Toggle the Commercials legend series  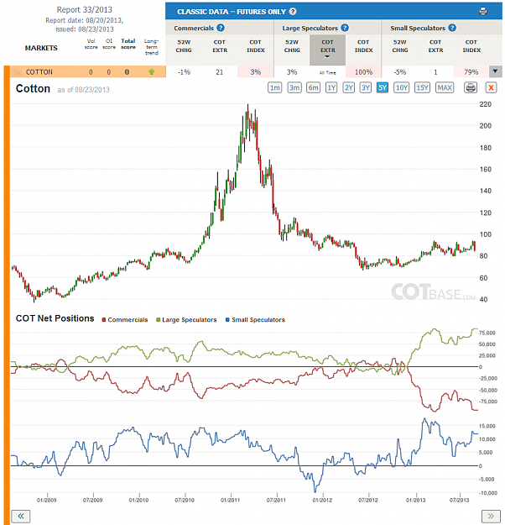tap(125, 320)
